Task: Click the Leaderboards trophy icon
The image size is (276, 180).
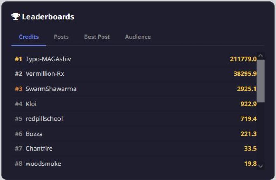Action: (16, 17)
